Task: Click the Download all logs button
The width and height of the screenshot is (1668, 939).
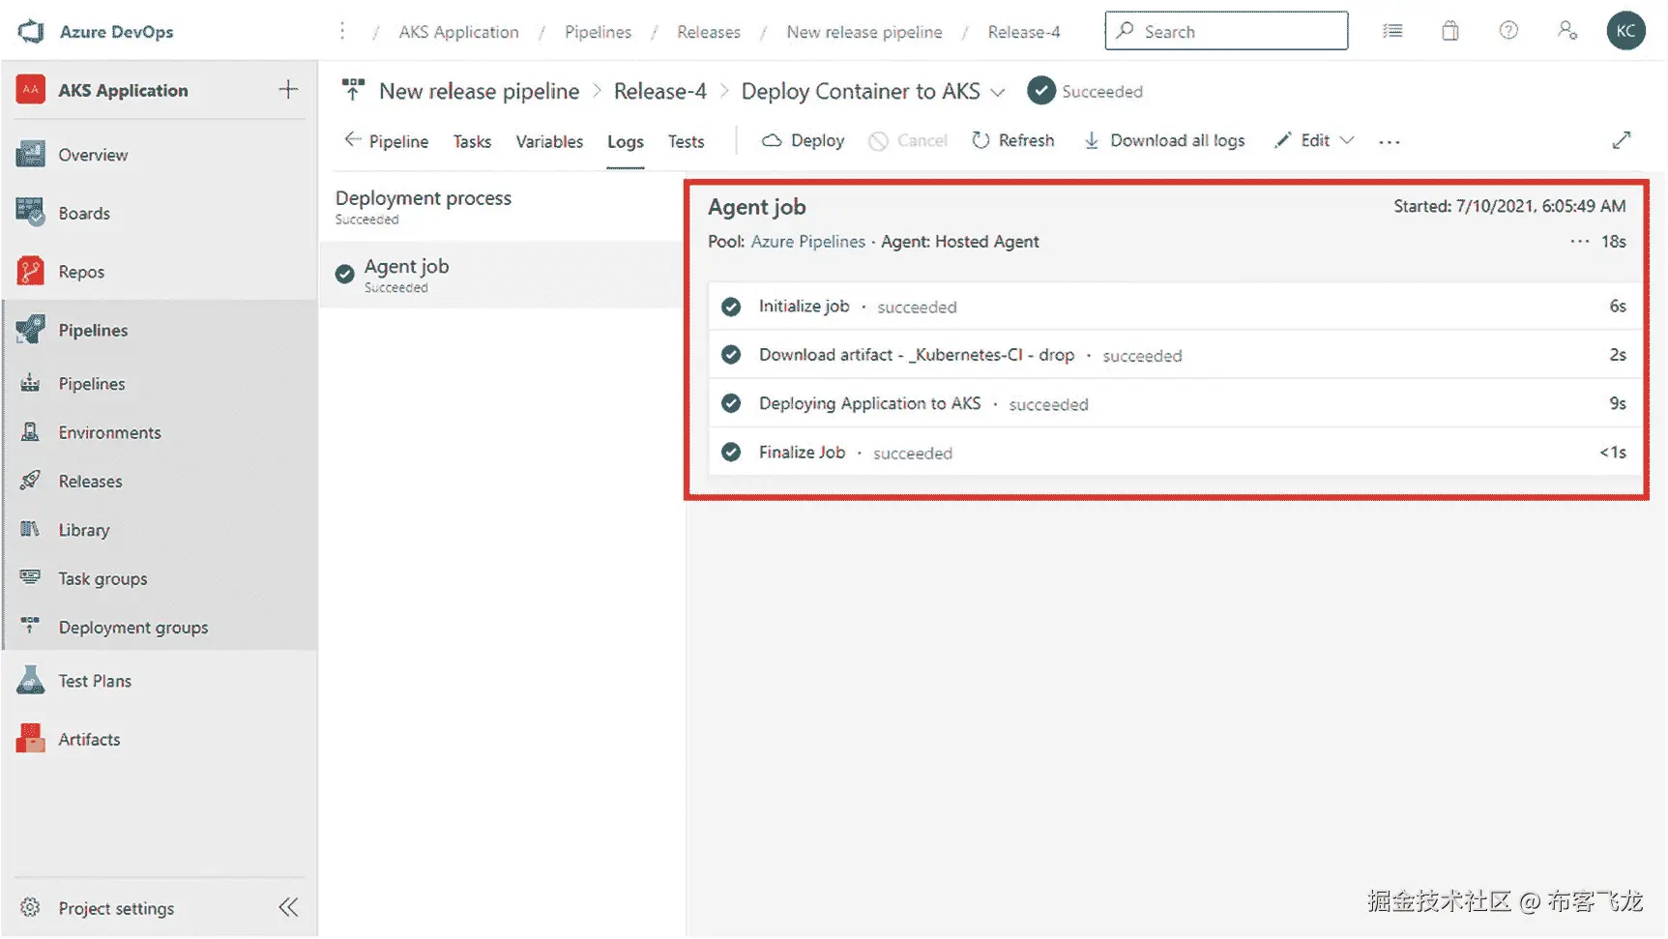Action: point(1164,141)
